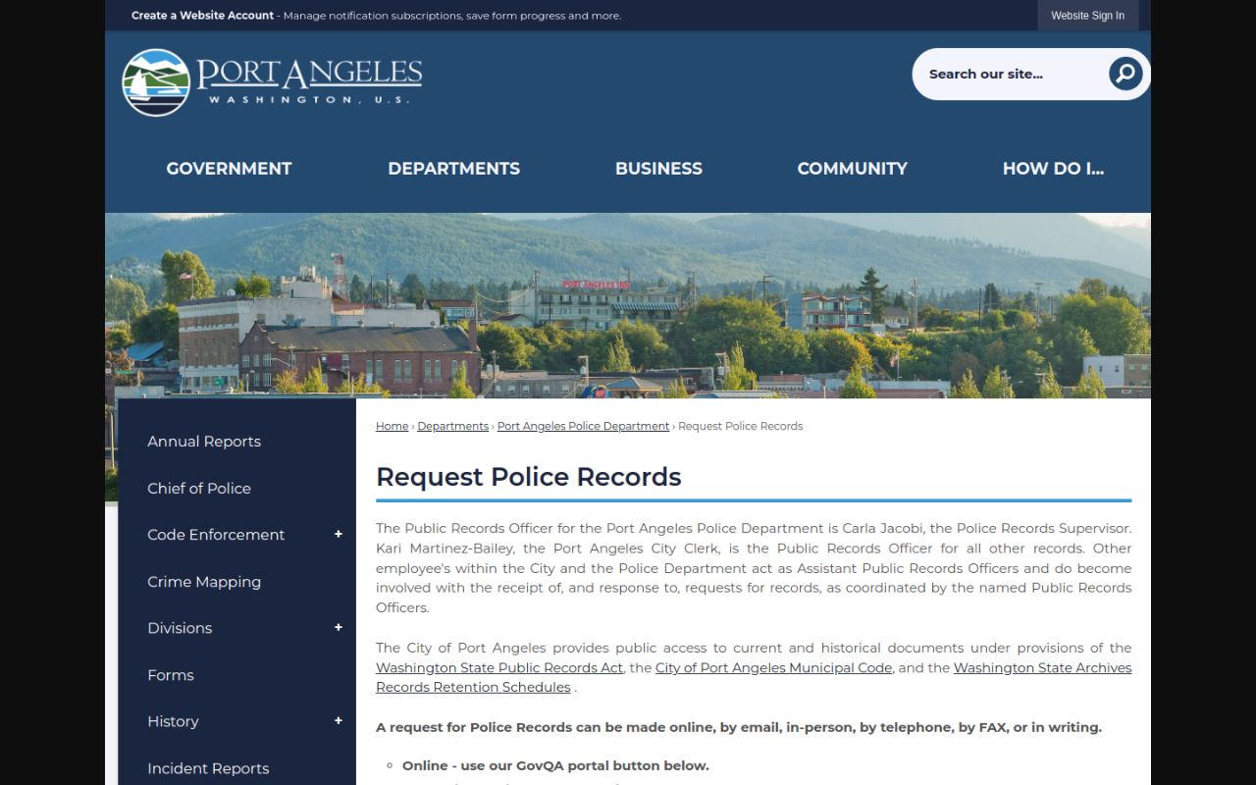This screenshot has height=785, width=1256.
Task: Click the Website Sign In button
Action: click(x=1087, y=16)
